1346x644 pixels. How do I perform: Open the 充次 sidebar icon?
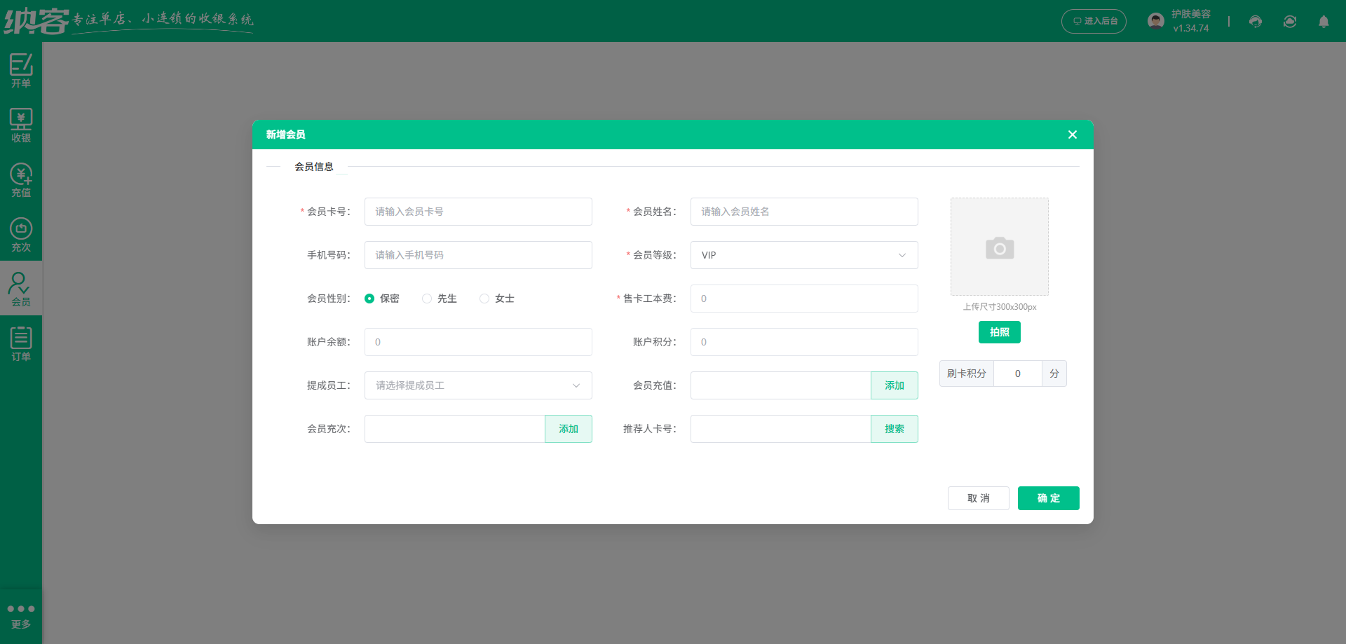[x=21, y=234]
